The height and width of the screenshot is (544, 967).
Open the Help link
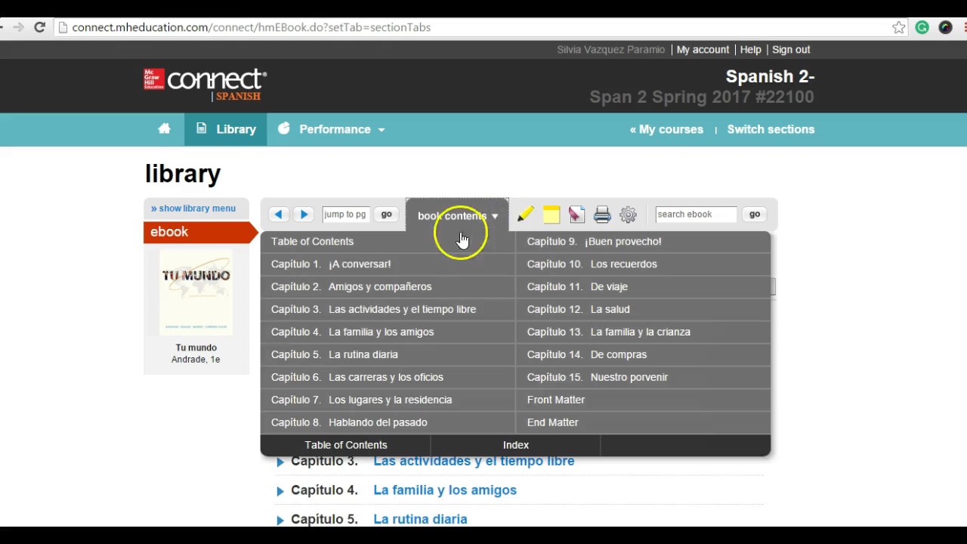point(750,50)
